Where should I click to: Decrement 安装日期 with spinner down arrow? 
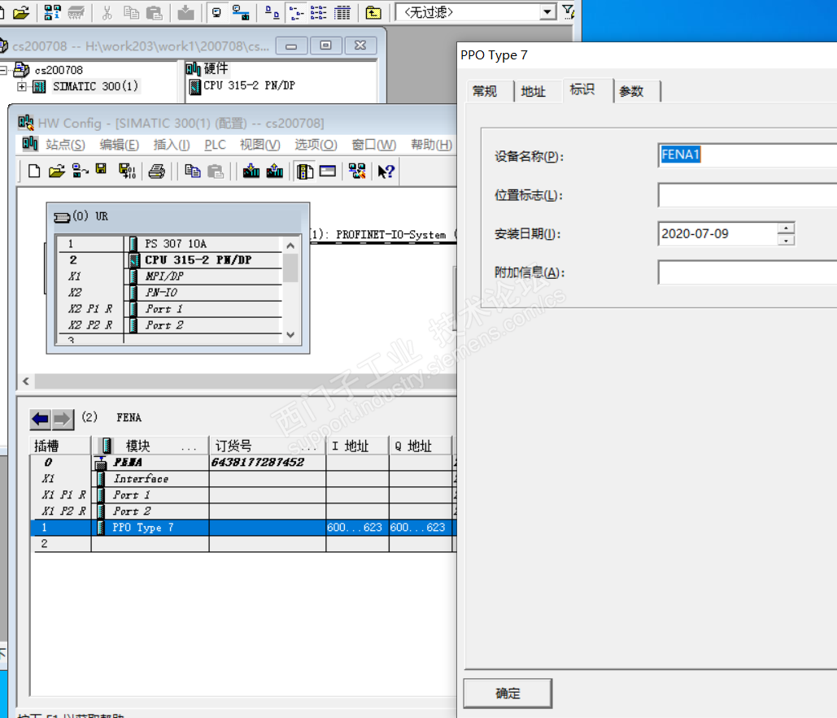tap(787, 240)
